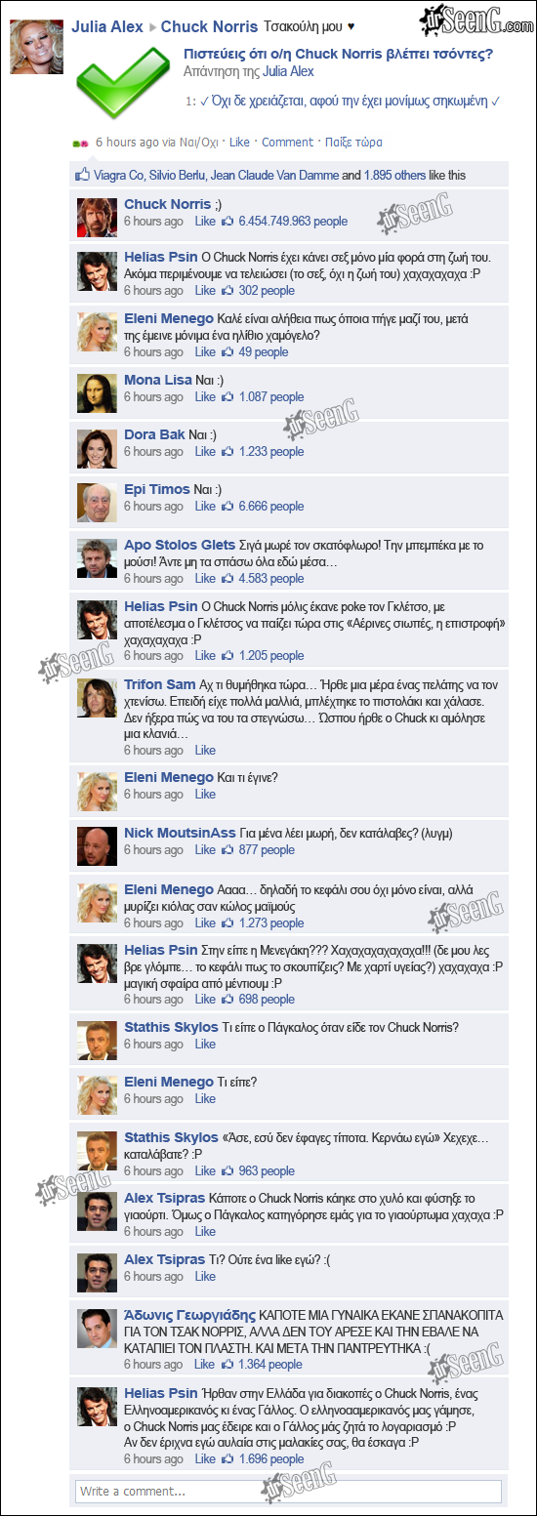Click thumbs-up icon beside 6.454.749.963 people
537x1517 pixels.
pos(227,222)
